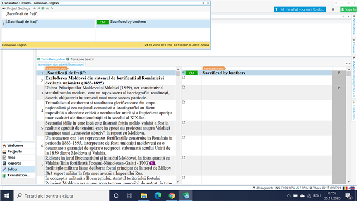Click not-translated status icon for segment 6
Viewport: 357px width, 201px height.
coord(184,137)
